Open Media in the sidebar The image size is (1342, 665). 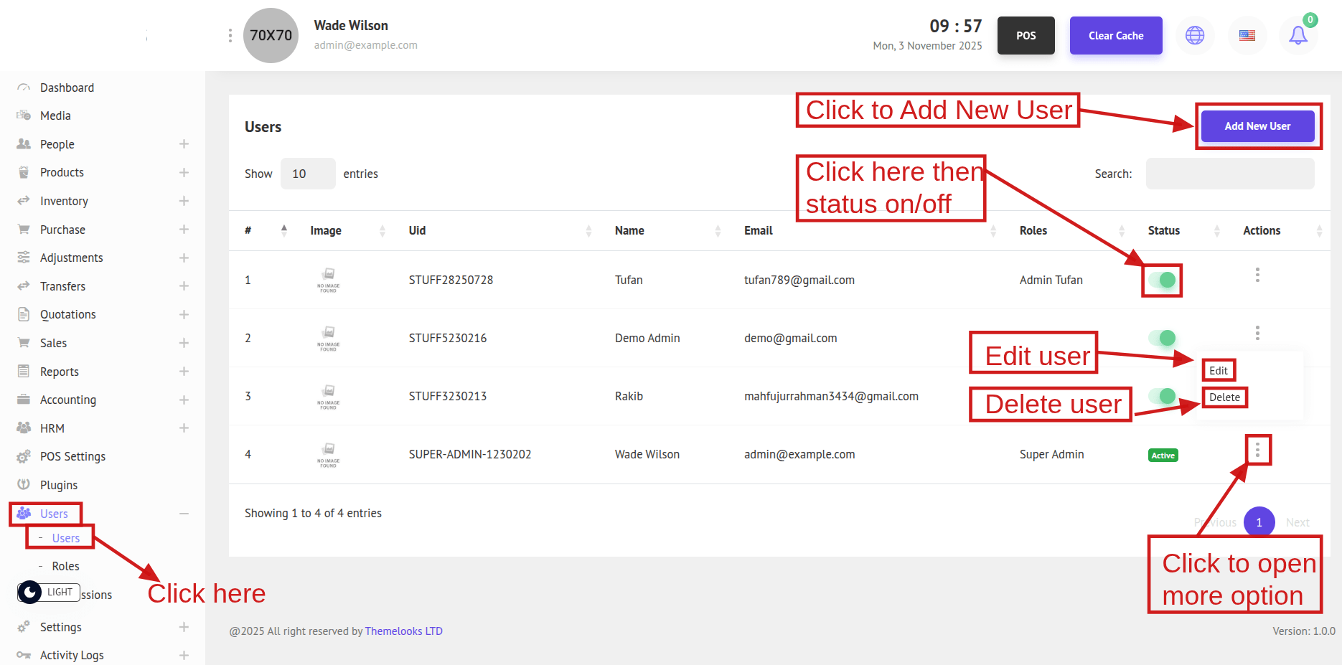click(x=55, y=115)
